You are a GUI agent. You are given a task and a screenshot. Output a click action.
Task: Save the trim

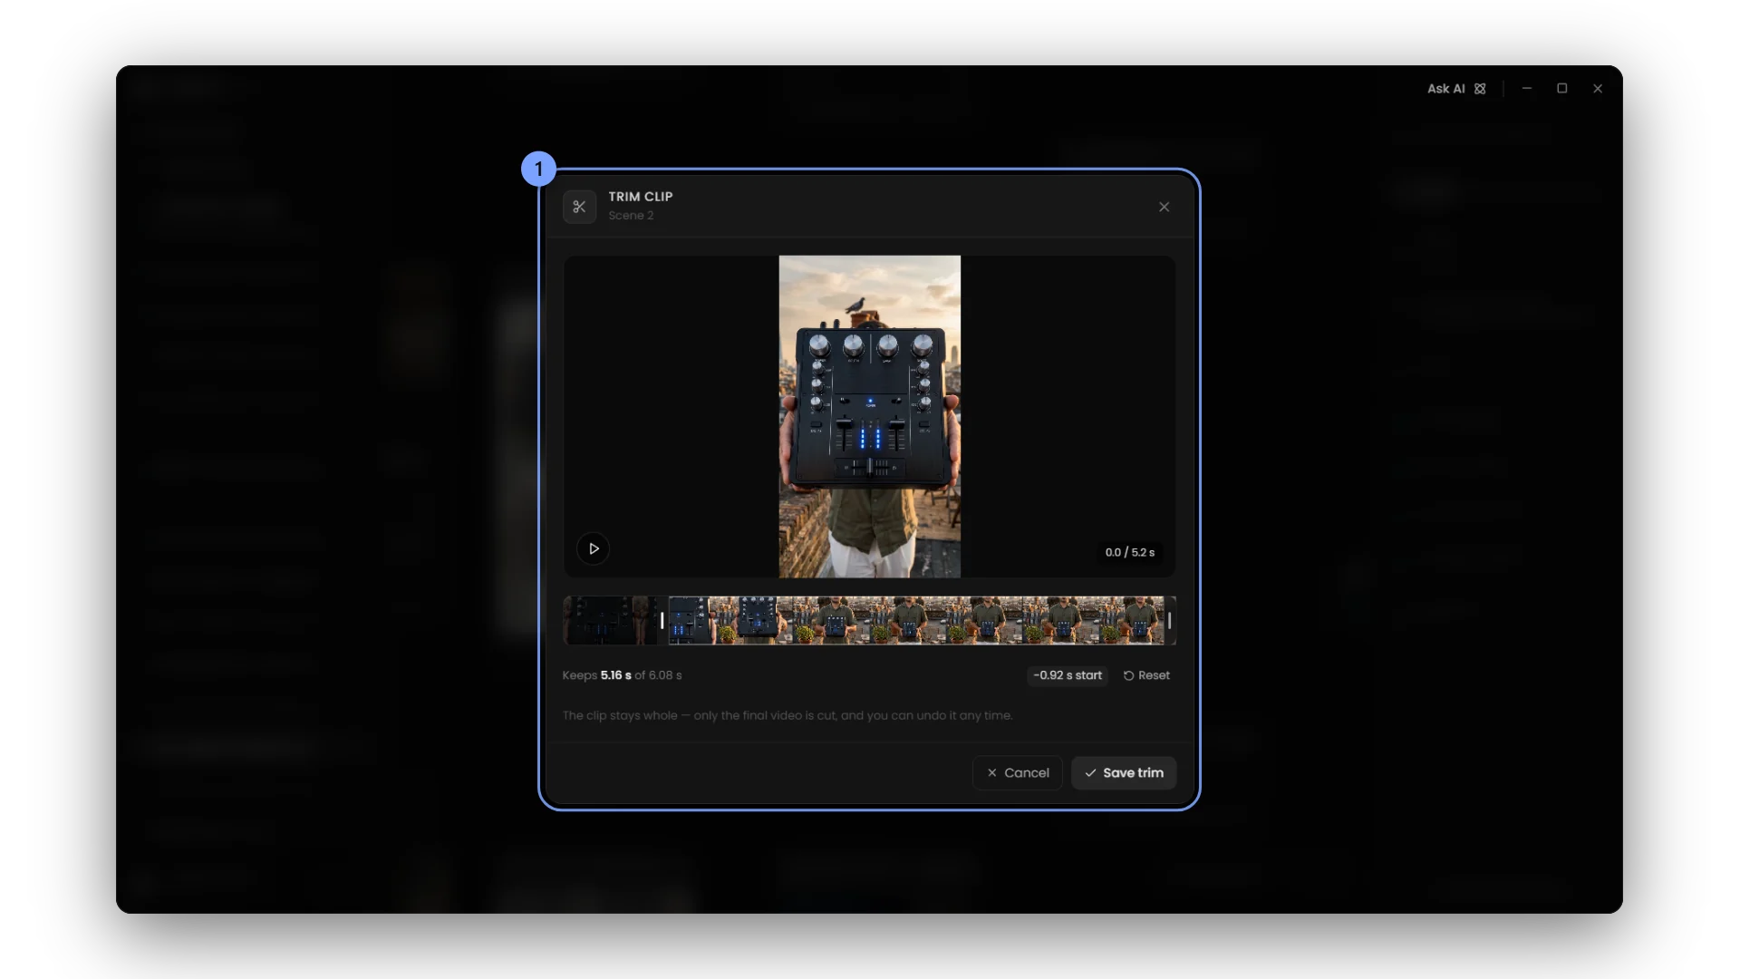coord(1124,772)
